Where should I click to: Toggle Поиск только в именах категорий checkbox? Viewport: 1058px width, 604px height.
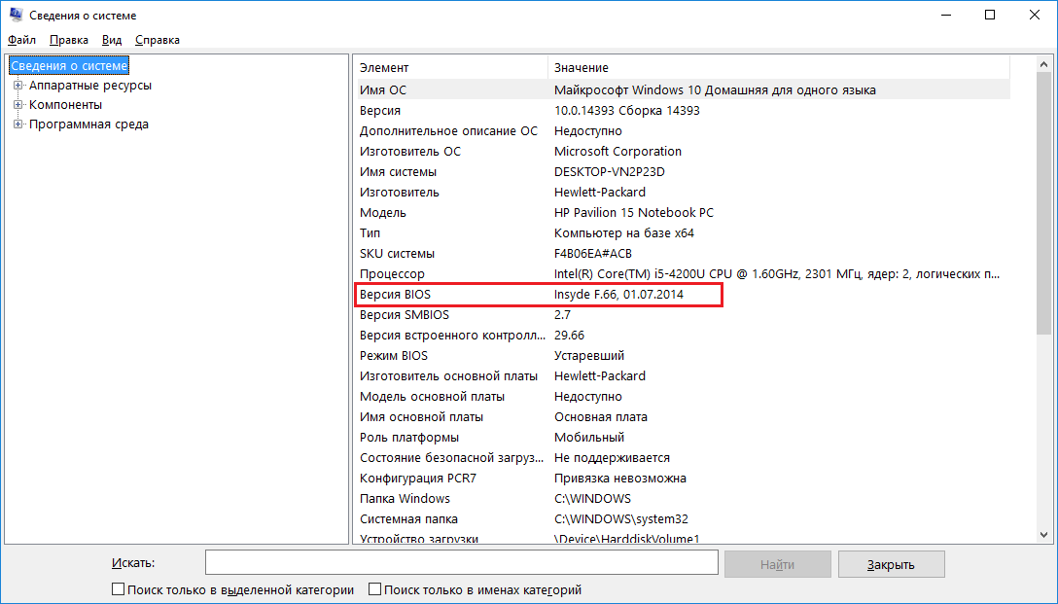(375, 589)
